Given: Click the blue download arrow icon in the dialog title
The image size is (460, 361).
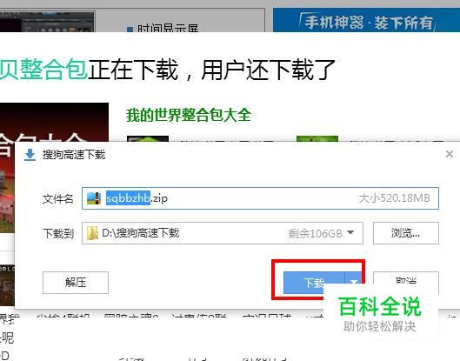Looking at the screenshot, I should point(30,155).
